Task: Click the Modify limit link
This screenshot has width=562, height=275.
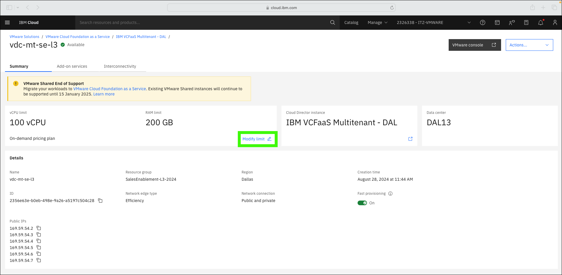Action: click(257, 139)
